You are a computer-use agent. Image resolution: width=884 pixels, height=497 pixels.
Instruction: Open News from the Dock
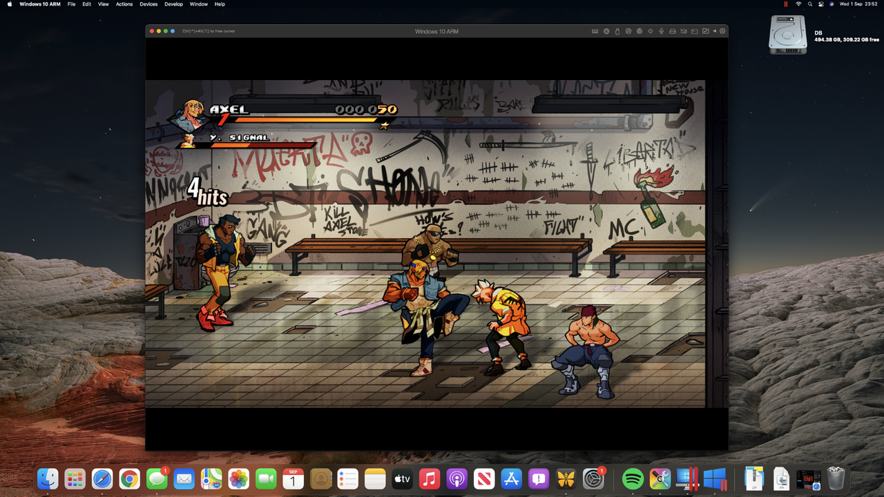pyautogui.click(x=484, y=478)
